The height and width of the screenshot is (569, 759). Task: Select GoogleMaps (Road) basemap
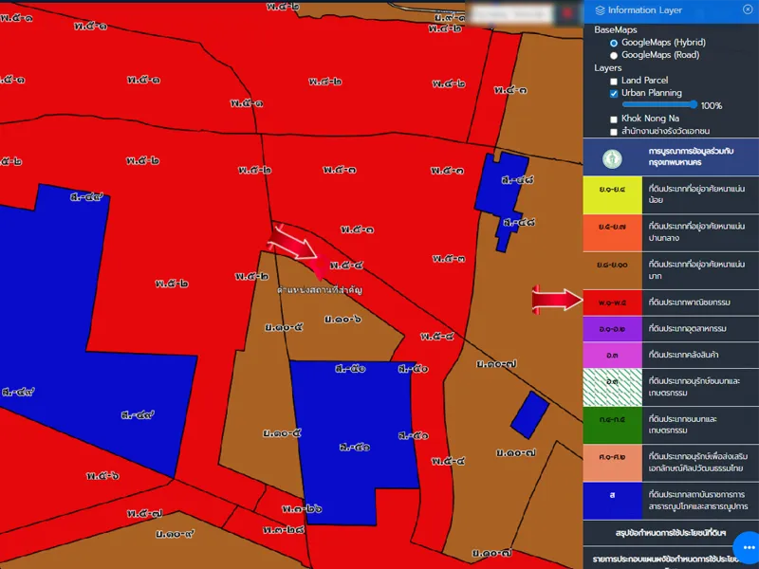point(614,55)
